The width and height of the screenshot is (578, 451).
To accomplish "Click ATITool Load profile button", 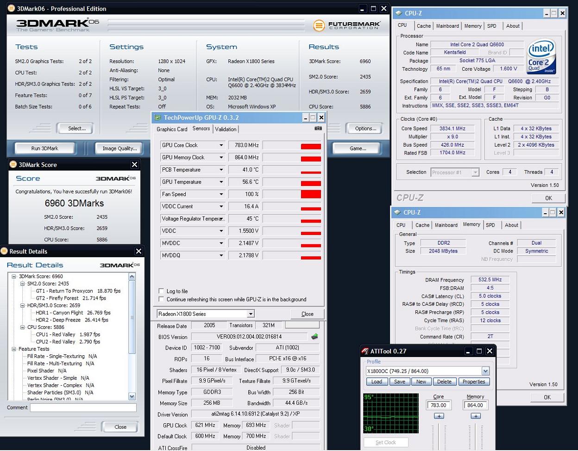I will point(377,382).
